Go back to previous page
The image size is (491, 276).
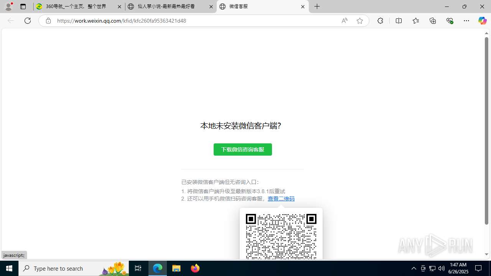pyautogui.click(x=11, y=21)
